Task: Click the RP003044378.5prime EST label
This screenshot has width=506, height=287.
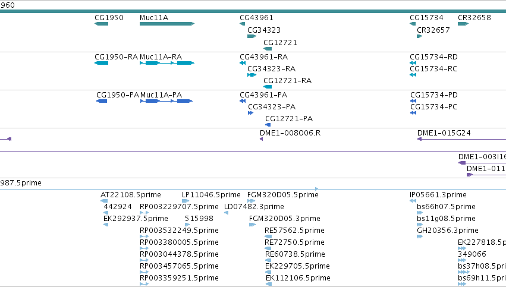Action: point(179,254)
